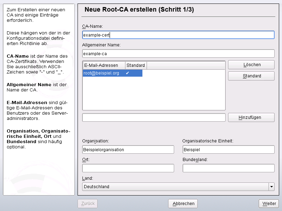Click the E-Mail-Adressen help paragraph
The image size is (282, 211).
click(37, 110)
